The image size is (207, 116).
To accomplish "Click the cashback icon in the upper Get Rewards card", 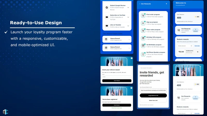I will 179,30.
